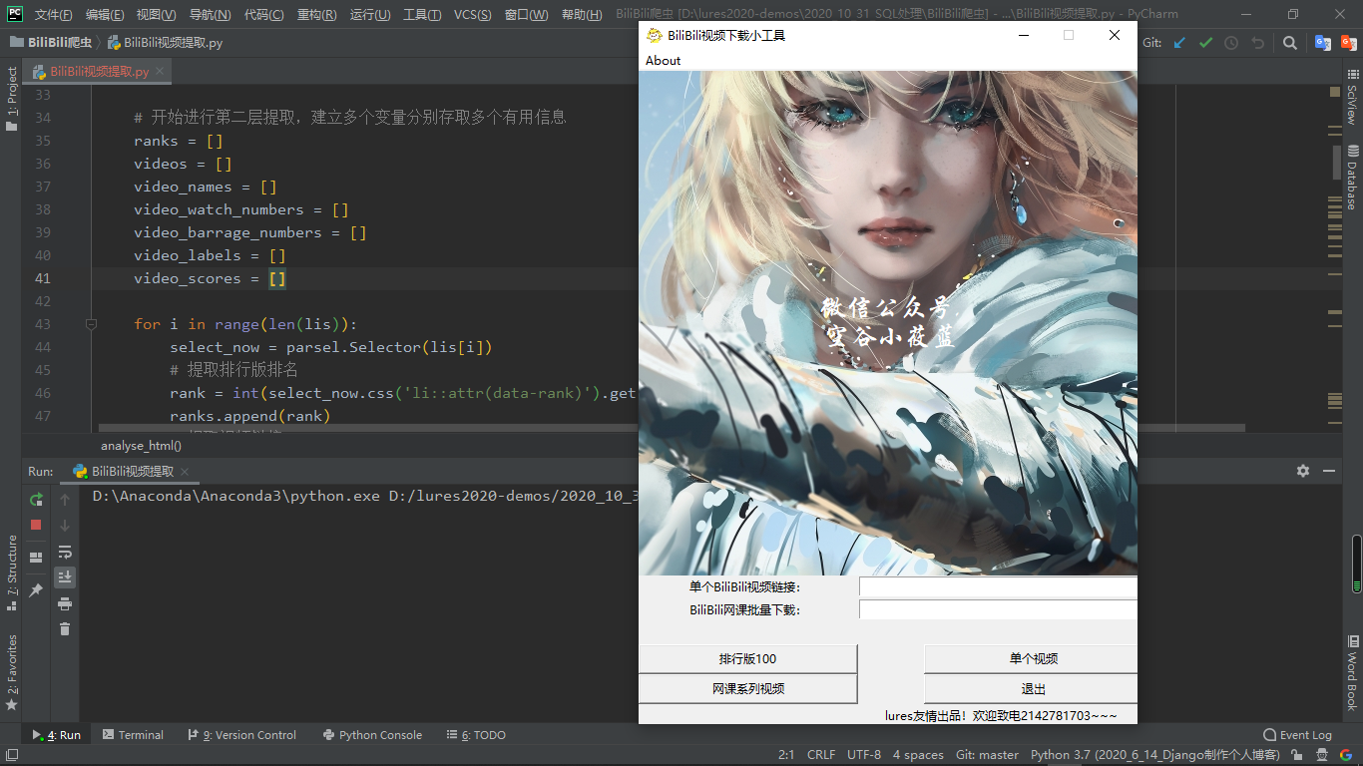Open the 9: Version Control tab
This screenshot has width=1363, height=766.
click(241, 735)
